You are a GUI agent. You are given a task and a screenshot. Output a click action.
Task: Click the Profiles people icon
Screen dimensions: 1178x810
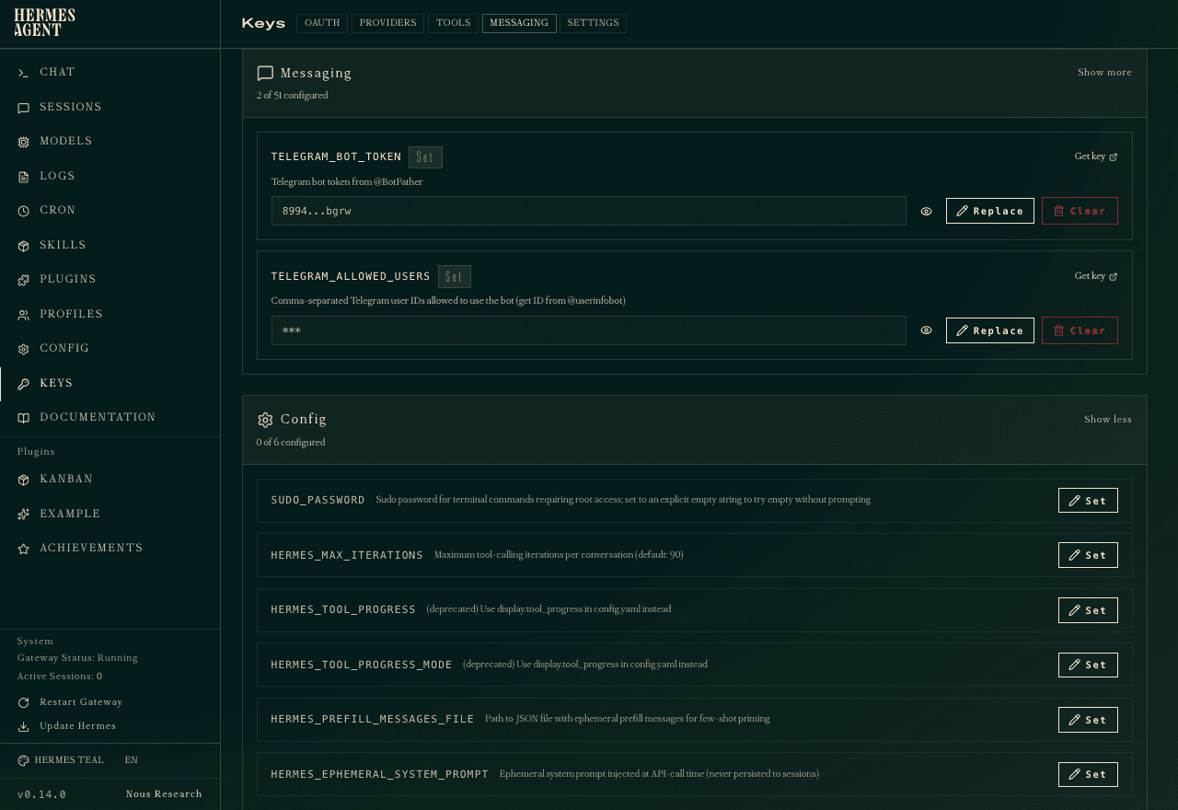pyautogui.click(x=23, y=315)
